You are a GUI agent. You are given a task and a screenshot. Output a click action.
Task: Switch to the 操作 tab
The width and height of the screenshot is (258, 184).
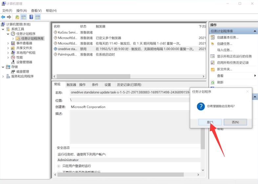(x=82, y=85)
